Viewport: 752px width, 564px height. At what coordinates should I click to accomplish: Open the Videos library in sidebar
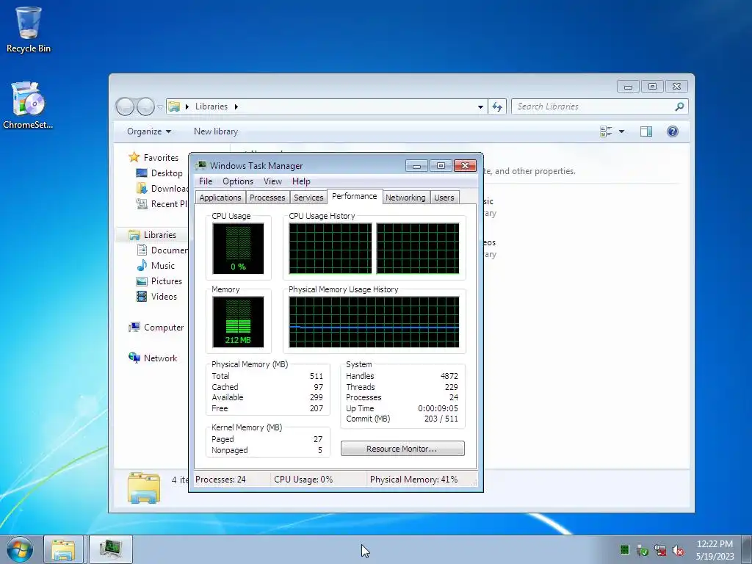point(156,297)
